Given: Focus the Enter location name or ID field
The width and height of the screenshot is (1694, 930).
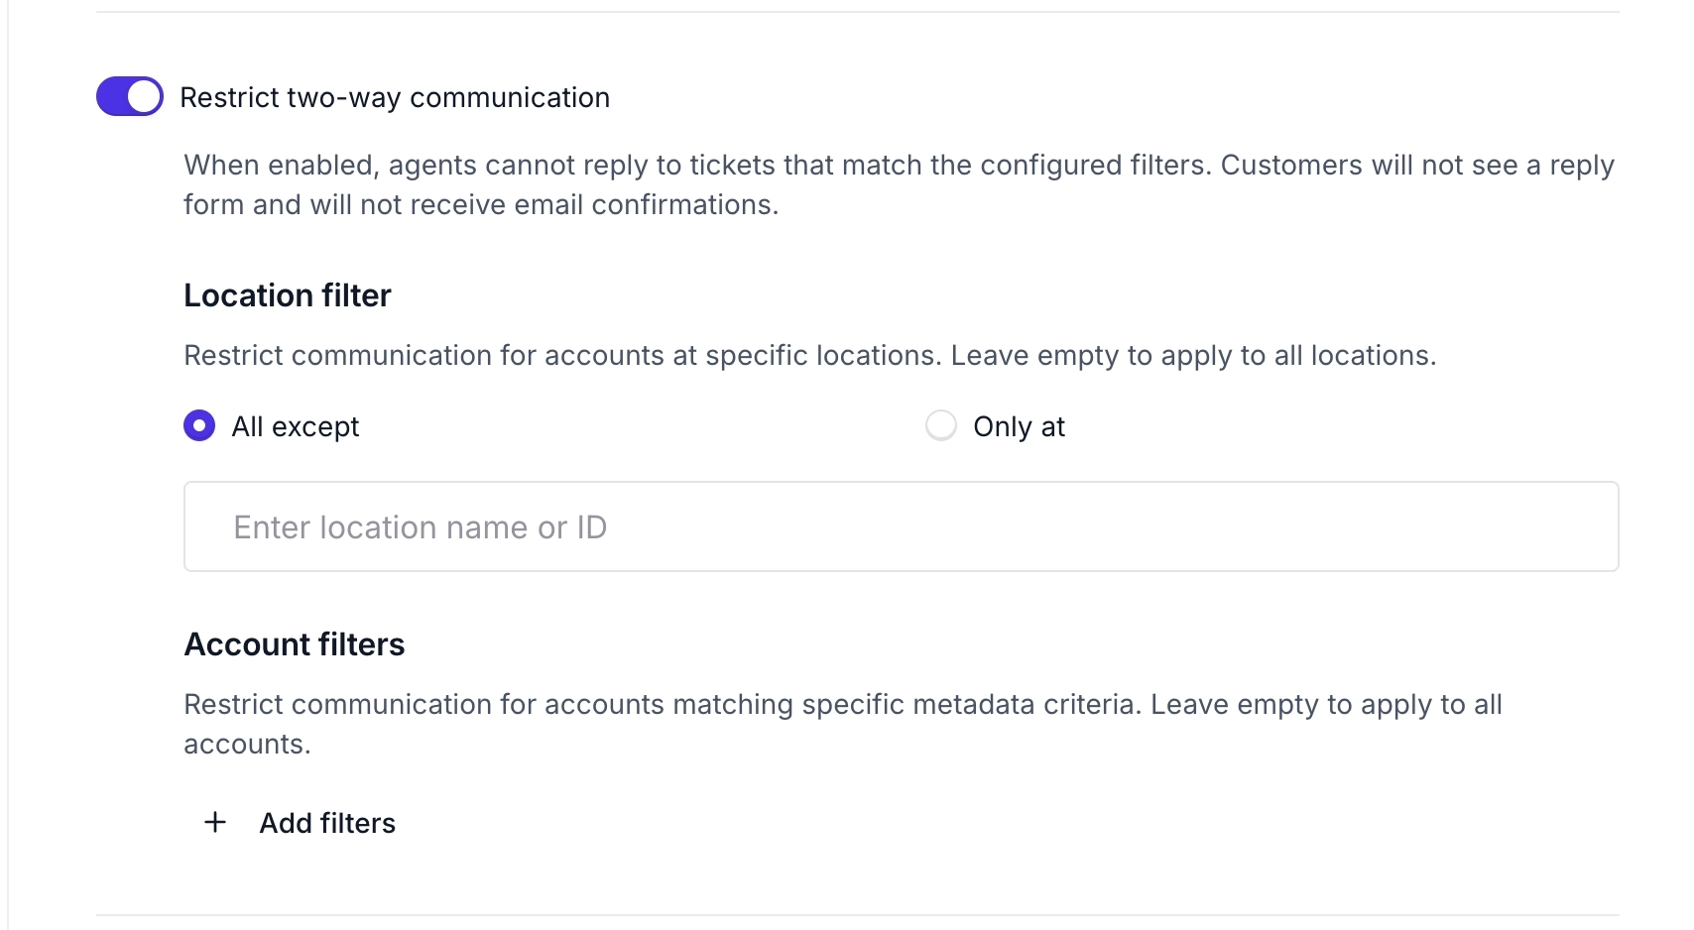Looking at the screenshot, I should 901,526.
